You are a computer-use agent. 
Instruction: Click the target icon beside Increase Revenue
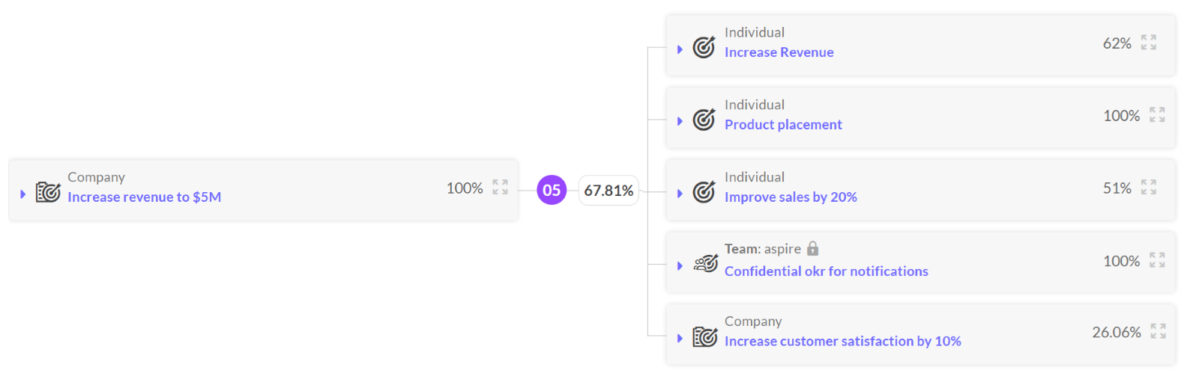(x=704, y=47)
